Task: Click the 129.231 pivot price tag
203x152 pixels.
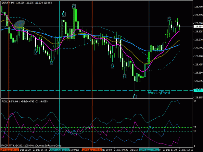Action: pyautogui.click(x=198, y=90)
